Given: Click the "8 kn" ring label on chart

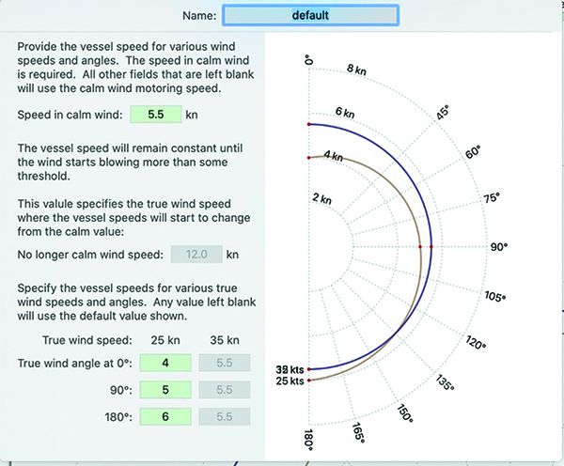Looking at the screenshot, I should click(356, 69).
